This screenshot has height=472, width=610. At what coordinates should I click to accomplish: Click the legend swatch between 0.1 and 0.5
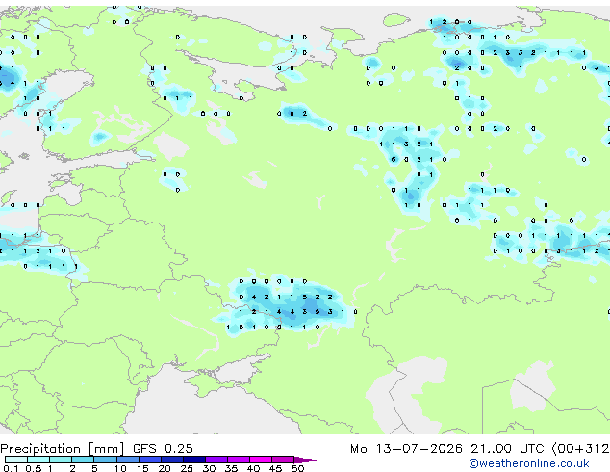(x=16, y=459)
